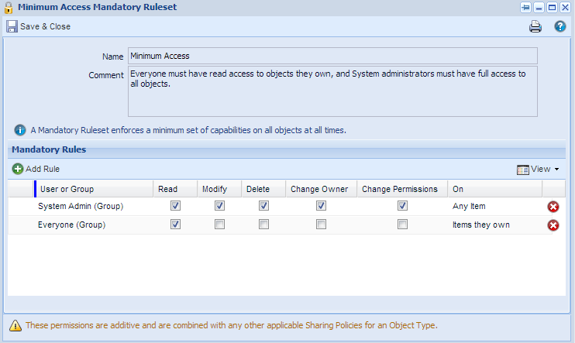Click the Add Rule label
This screenshot has width=575, height=343.
[43, 169]
